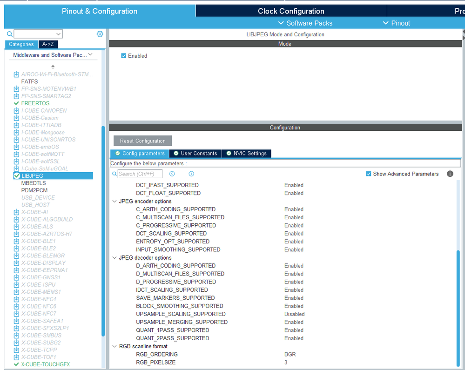Click green check icon next to X-CUBE-TOUCHGFX
Screen dimensions: 465x370
click(x=17, y=364)
